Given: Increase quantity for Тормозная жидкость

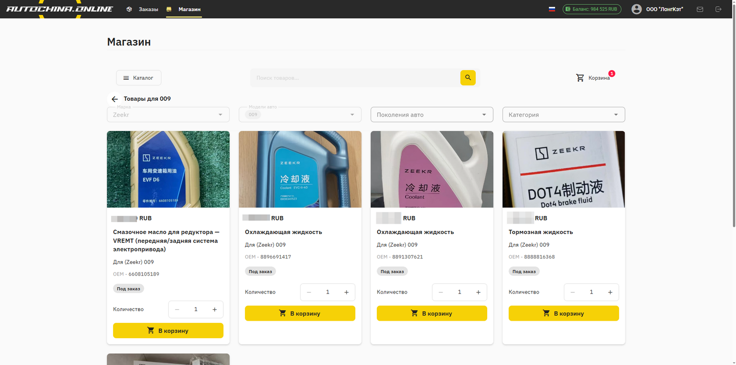Looking at the screenshot, I should [x=610, y=292].
